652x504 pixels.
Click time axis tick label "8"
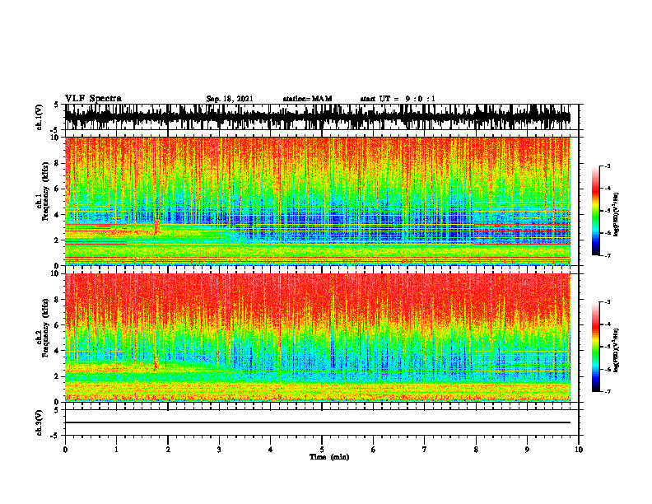pyautogui.click(x=476, y=450)
